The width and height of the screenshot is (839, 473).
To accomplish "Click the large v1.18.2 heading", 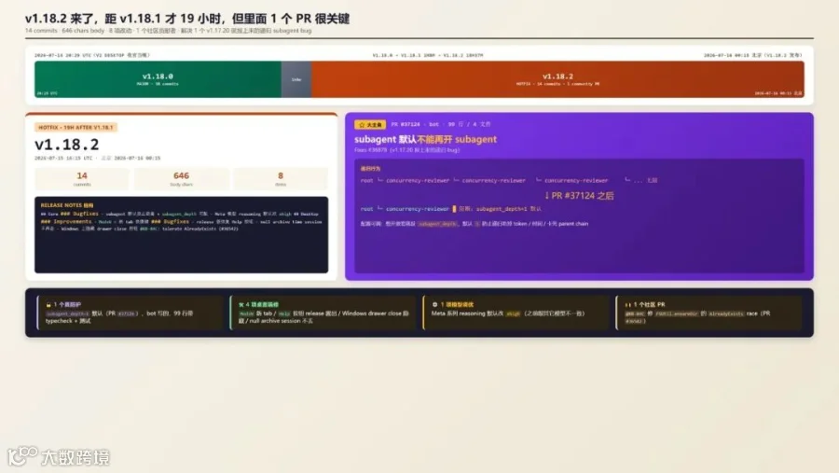I will pyautogui.click(x=67, y=144).
